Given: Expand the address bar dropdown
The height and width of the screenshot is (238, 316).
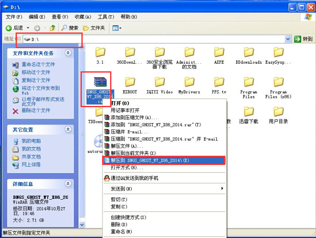Looking at the screenshot, I should tap(288, 39).
